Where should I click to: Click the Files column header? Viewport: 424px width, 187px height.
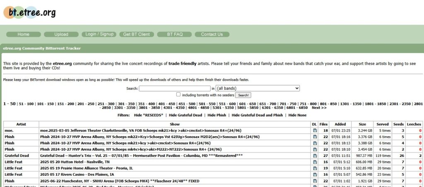(323, 124)
